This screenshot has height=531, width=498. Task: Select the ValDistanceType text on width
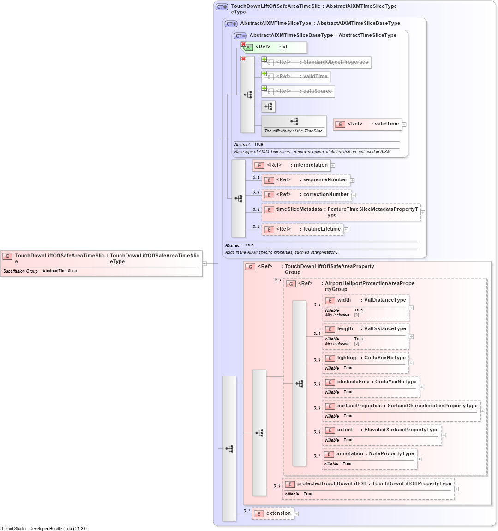pyautogui.click(x=385, y=300)
